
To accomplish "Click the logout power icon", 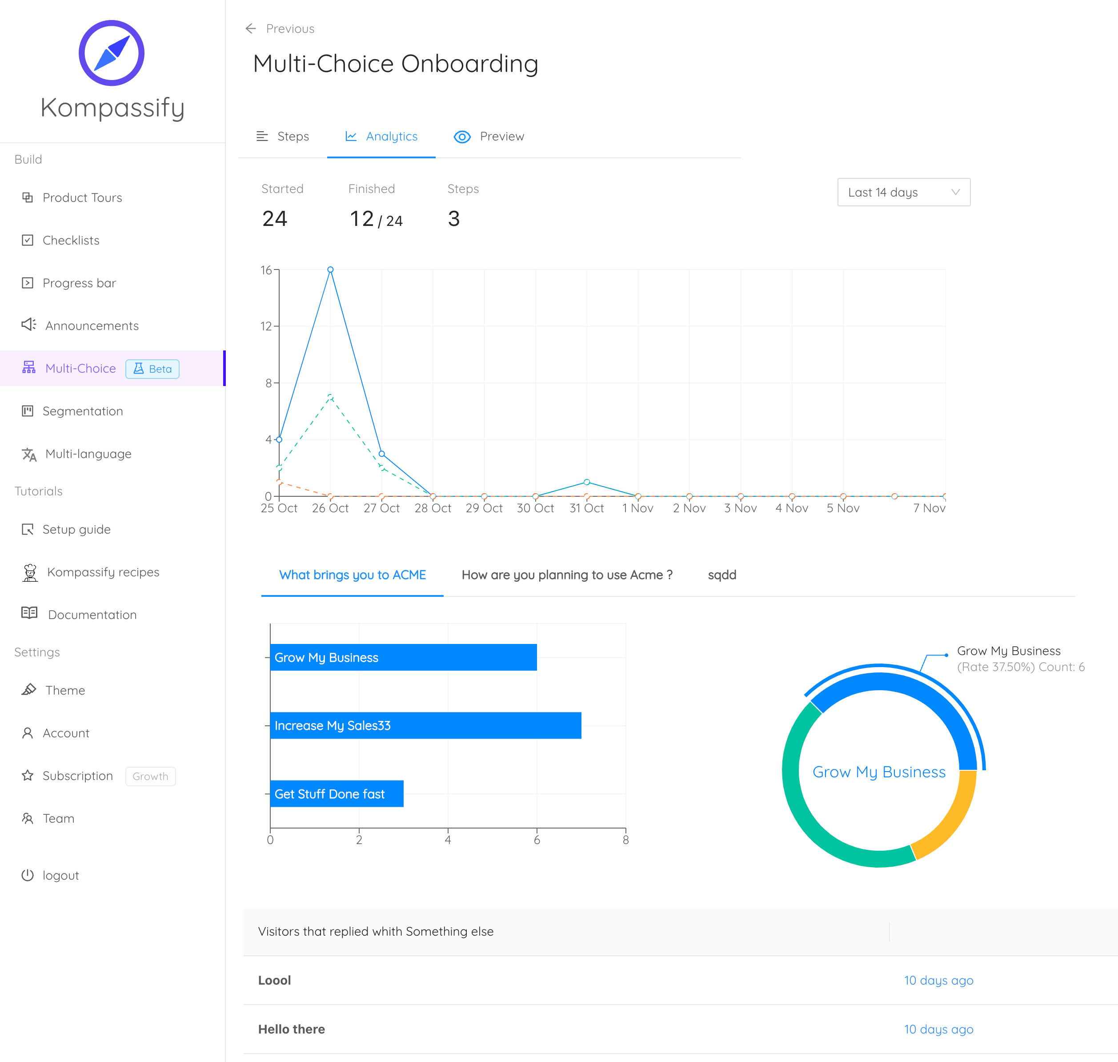I will tap(27, 875).
